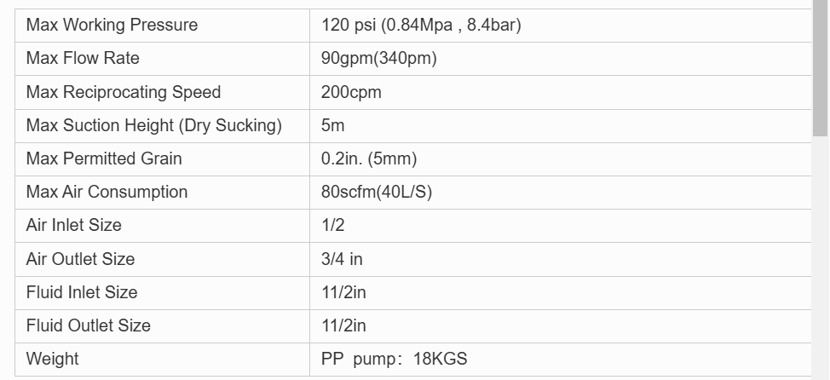Click the "Max Reciprocating Speed" label
This screenshot has width=830, height=380.
(x=124, y=92)
